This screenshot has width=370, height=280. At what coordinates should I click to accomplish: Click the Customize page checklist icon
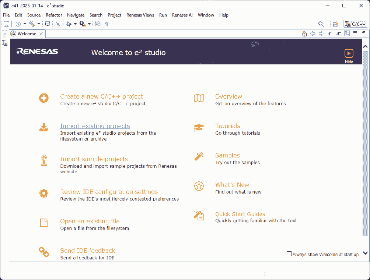coord(347,34)
